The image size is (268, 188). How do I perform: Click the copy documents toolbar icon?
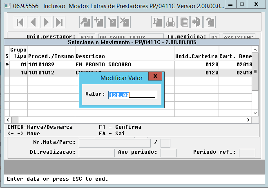tap(183, 22)
